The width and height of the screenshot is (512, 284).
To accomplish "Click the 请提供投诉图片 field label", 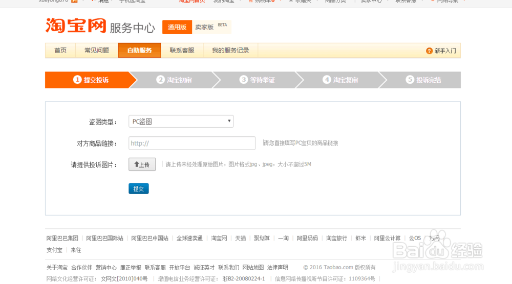I will 94,165.
